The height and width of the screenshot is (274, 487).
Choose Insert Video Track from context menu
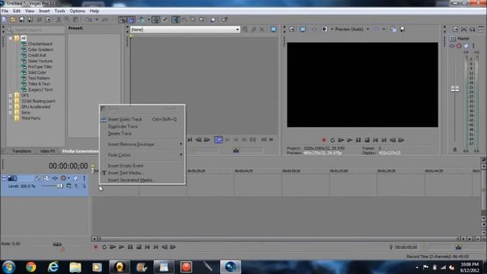tap(142, 119)
